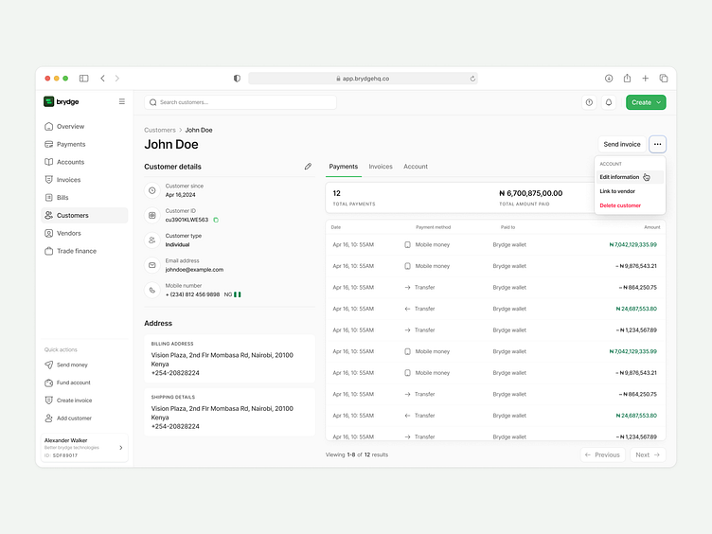Choose Delete customer in the dropdown menu

point(620,205)
